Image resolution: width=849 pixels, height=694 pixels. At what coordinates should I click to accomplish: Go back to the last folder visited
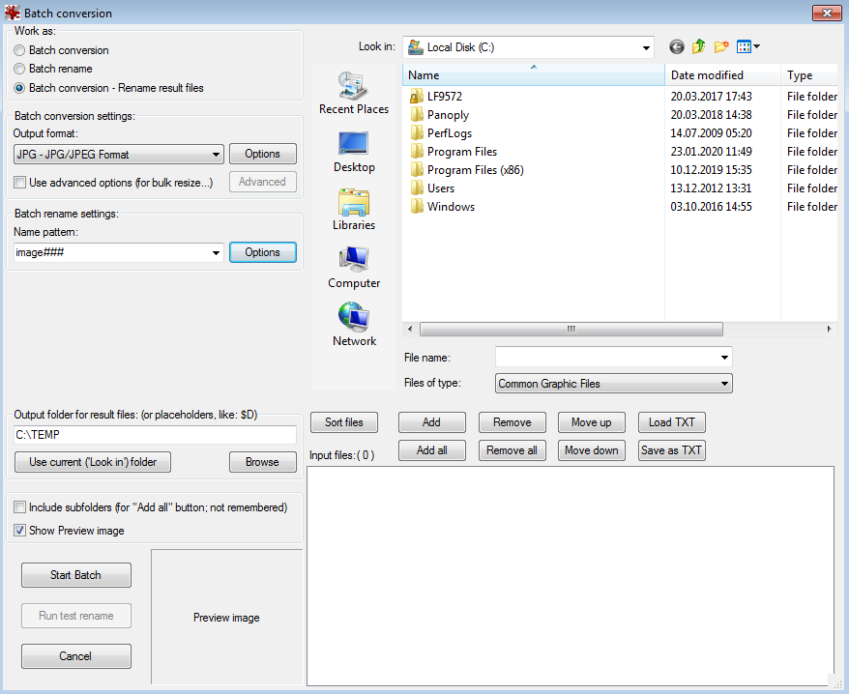[676, 46]
